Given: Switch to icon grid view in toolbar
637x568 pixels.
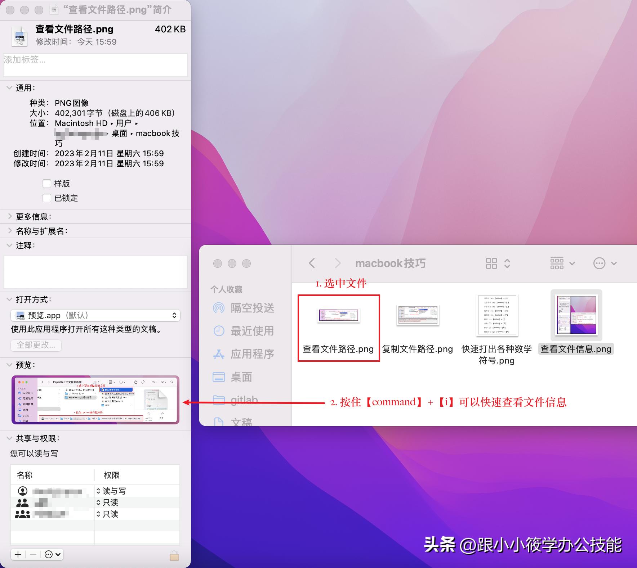Looking at the screenshot, I should click(x=491, y=263).
